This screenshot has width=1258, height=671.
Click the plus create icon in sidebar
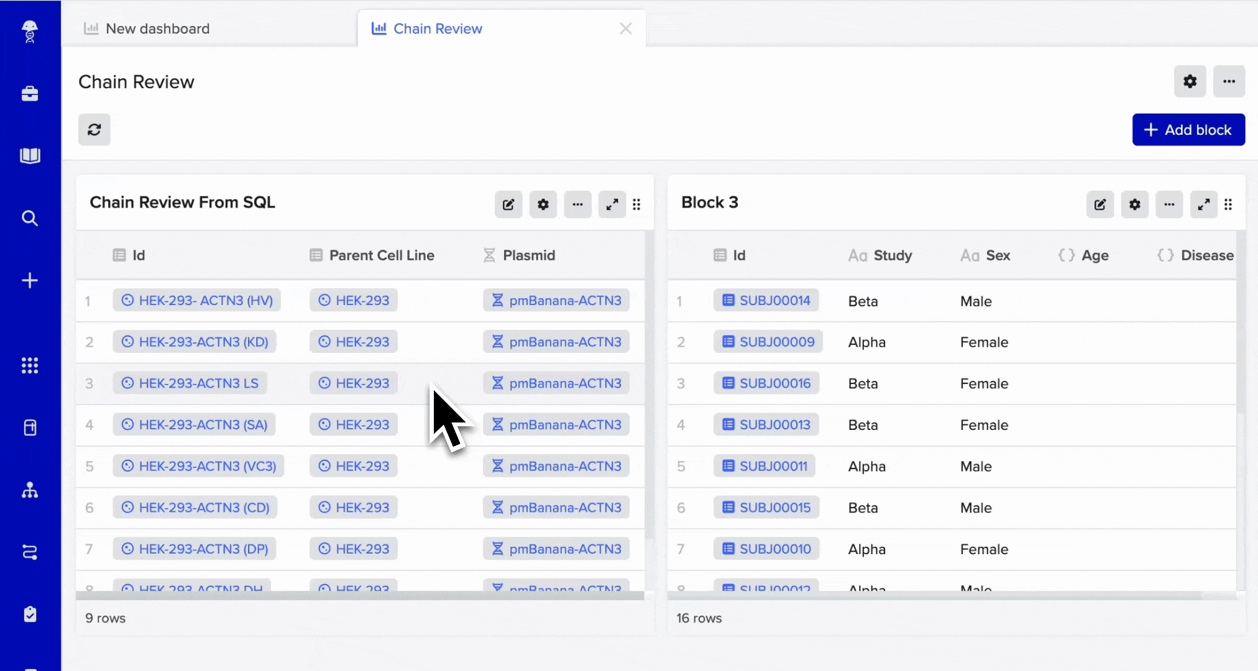[x=30, y=280]
